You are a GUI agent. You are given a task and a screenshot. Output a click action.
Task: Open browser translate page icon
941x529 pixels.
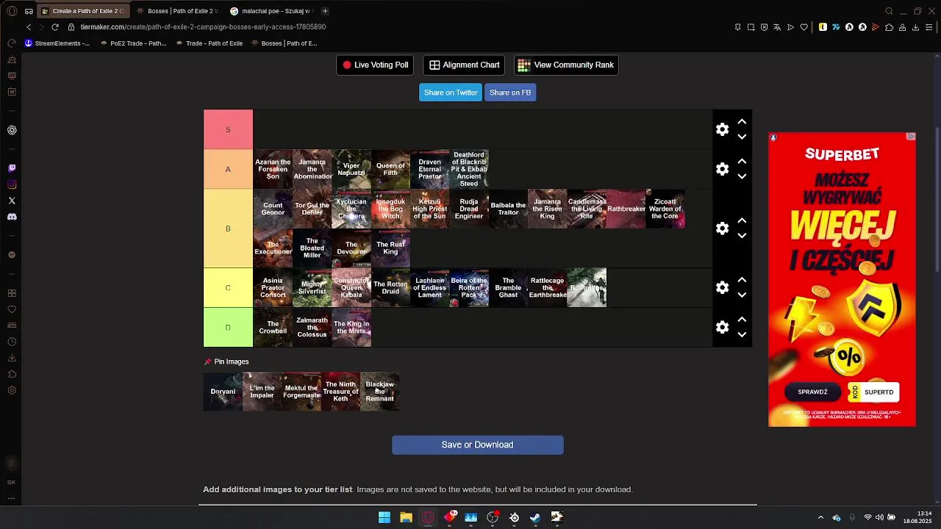pos(777,27)
